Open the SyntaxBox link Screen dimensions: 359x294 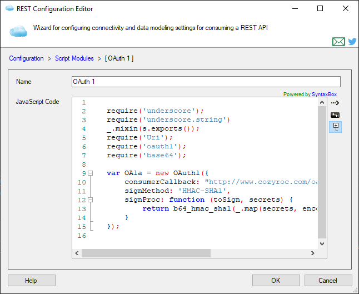pos(324,94)
